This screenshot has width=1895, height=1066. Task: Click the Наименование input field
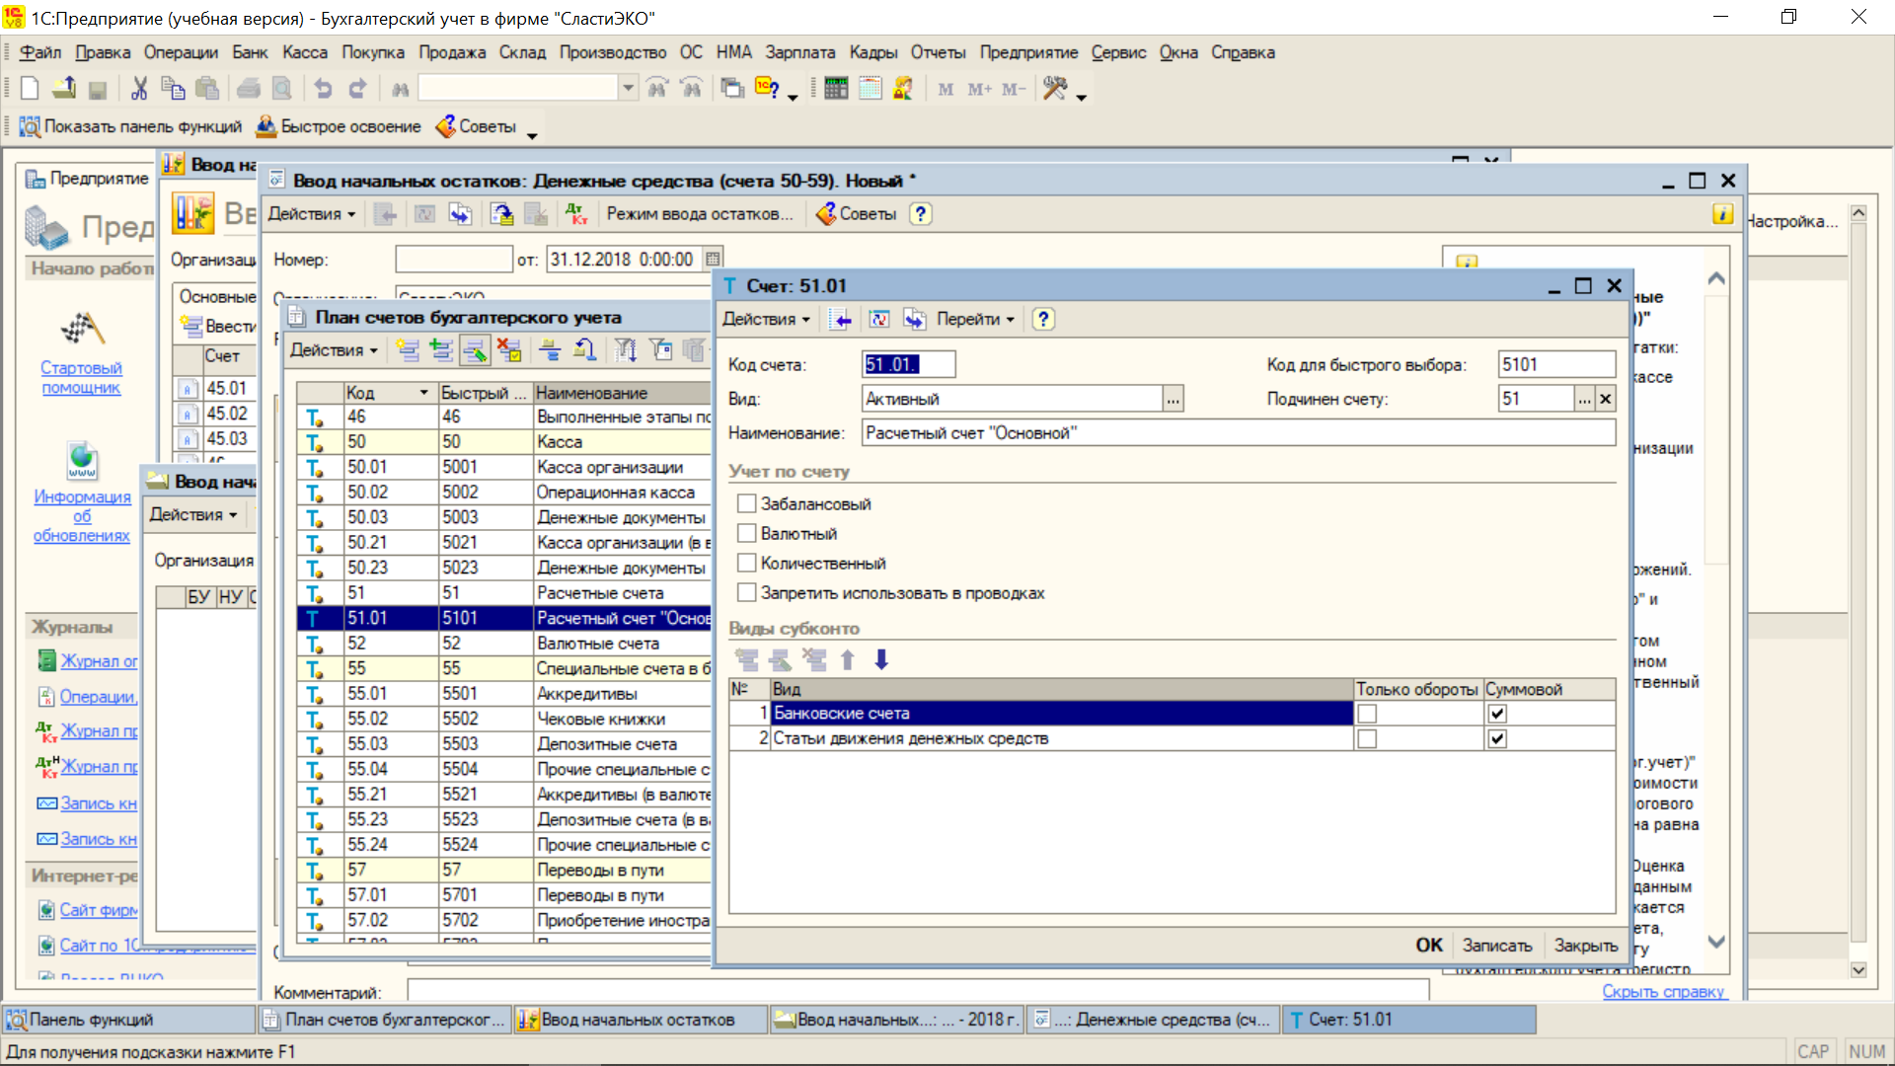(1238, 432)
